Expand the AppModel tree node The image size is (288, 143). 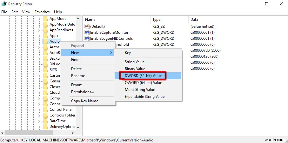pyautogui.click(x=39, y=19)
